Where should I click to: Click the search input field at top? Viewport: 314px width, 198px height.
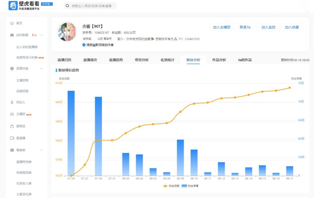(90, 6)
